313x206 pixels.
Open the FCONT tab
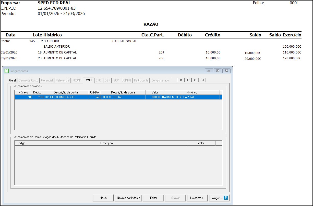click(x=77, y=80)
